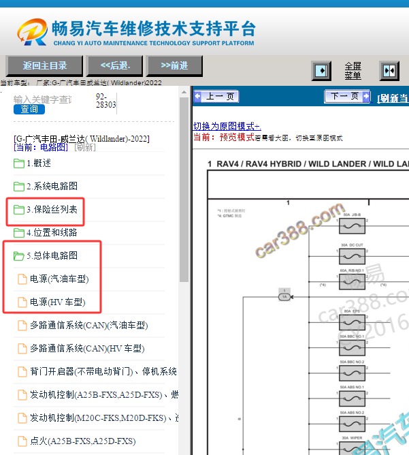This screenshot has width=409, height=455.
Task: Expand the 4.位置和线路 folder
Action: click(52, 232)
